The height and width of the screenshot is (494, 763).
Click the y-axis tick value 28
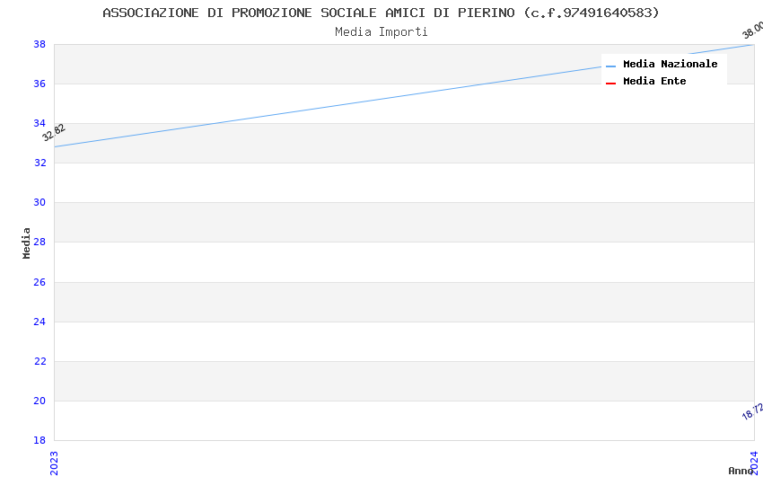(x=39, y=243)
